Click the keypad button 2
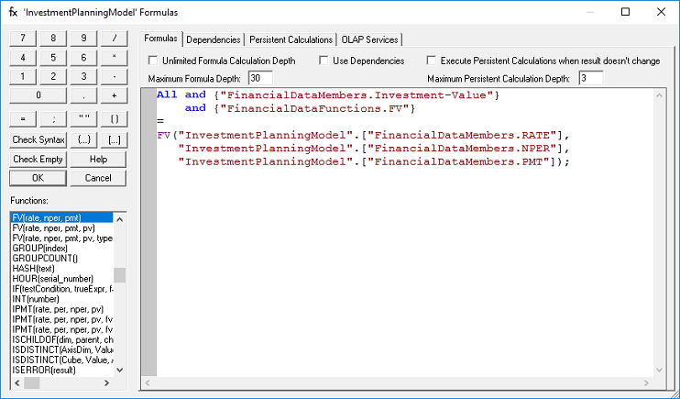 pos(53,76)
